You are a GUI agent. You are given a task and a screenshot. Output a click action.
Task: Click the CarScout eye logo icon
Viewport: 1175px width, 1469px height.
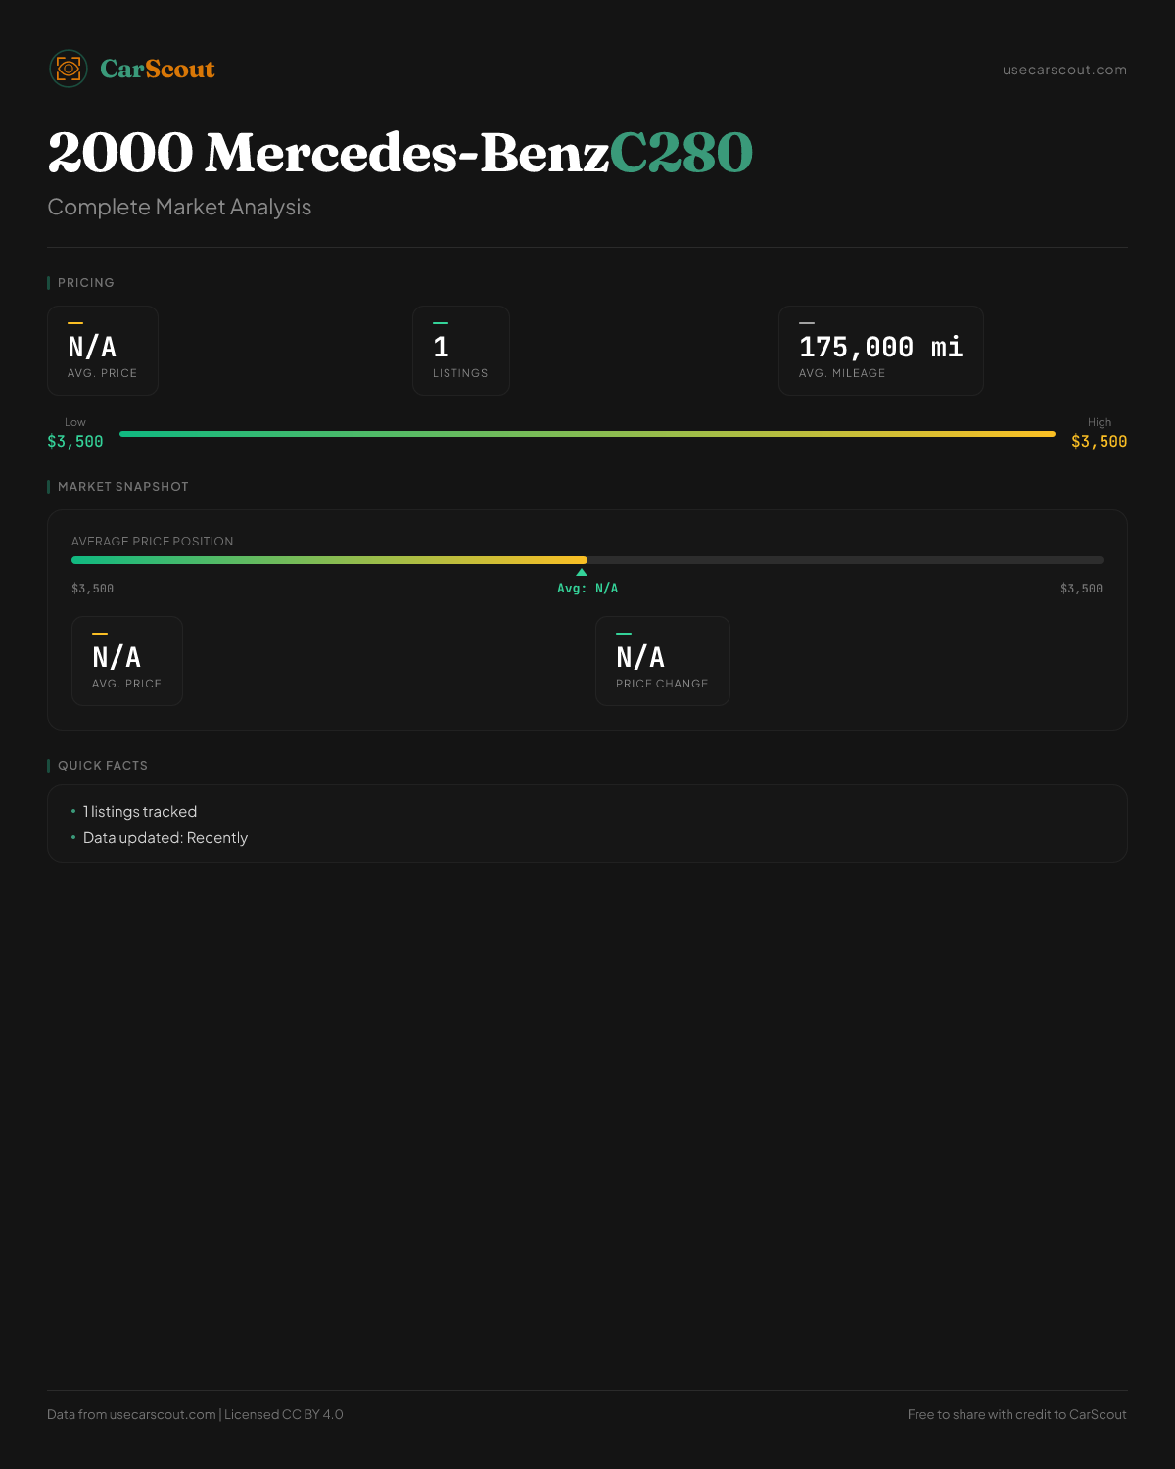click(x=69, y=69)
